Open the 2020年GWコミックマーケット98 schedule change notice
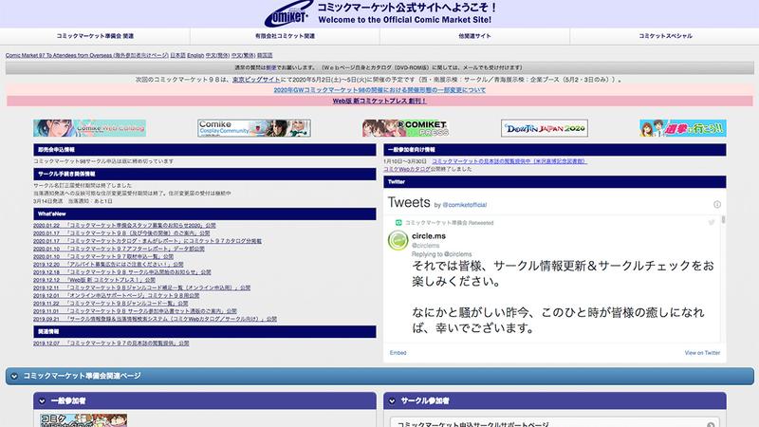This screenshot has width=759, height=427. pos(379,90)
